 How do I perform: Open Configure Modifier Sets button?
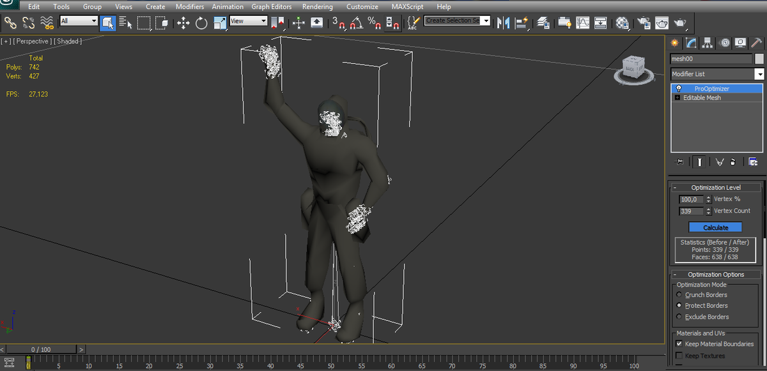[x=754, y=162]
